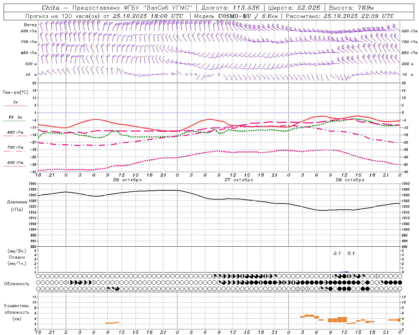Select the (гПа) unit under Давление
Screen dimensions: 419x335
coord(17,209)
